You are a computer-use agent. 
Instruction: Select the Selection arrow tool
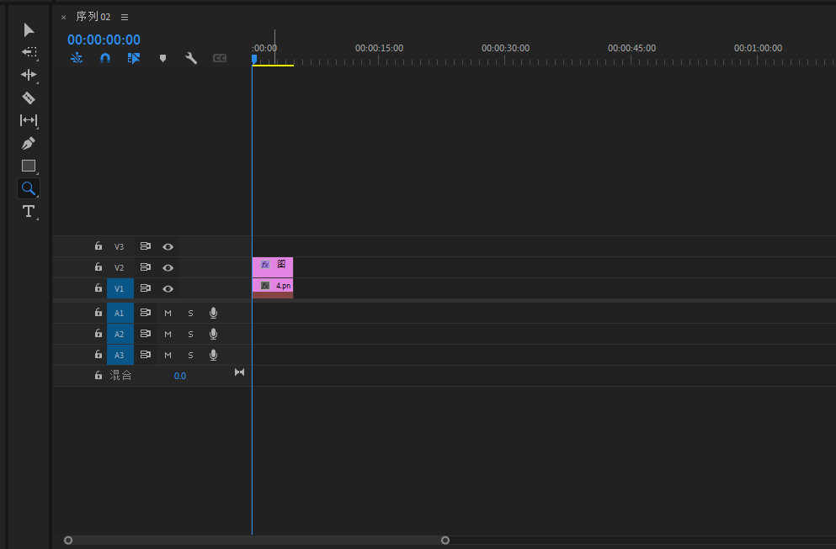(x=29, y=30)
